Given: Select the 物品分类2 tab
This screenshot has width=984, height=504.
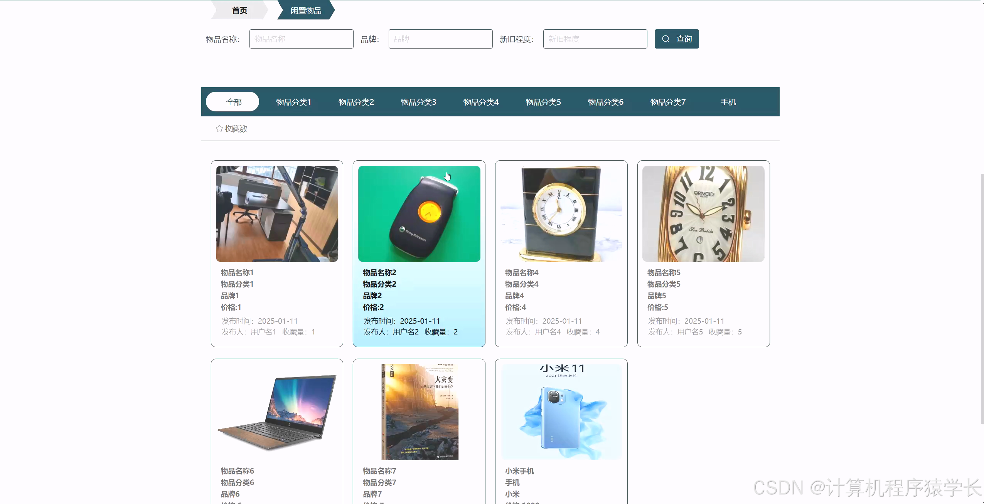Looking at the screenshot, I should click(x=356, y=102).
